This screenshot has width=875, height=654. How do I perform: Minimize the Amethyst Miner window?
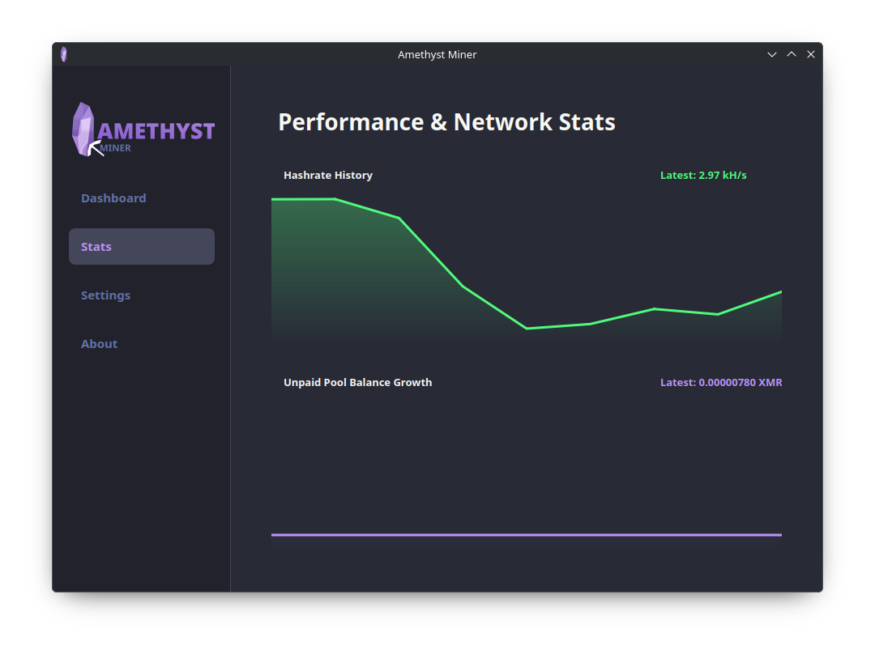click(x=772, y=55)
